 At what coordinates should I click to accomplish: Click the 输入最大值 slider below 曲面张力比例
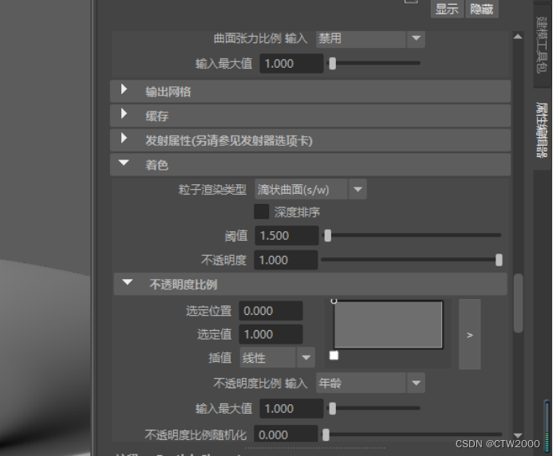point(374,64)
